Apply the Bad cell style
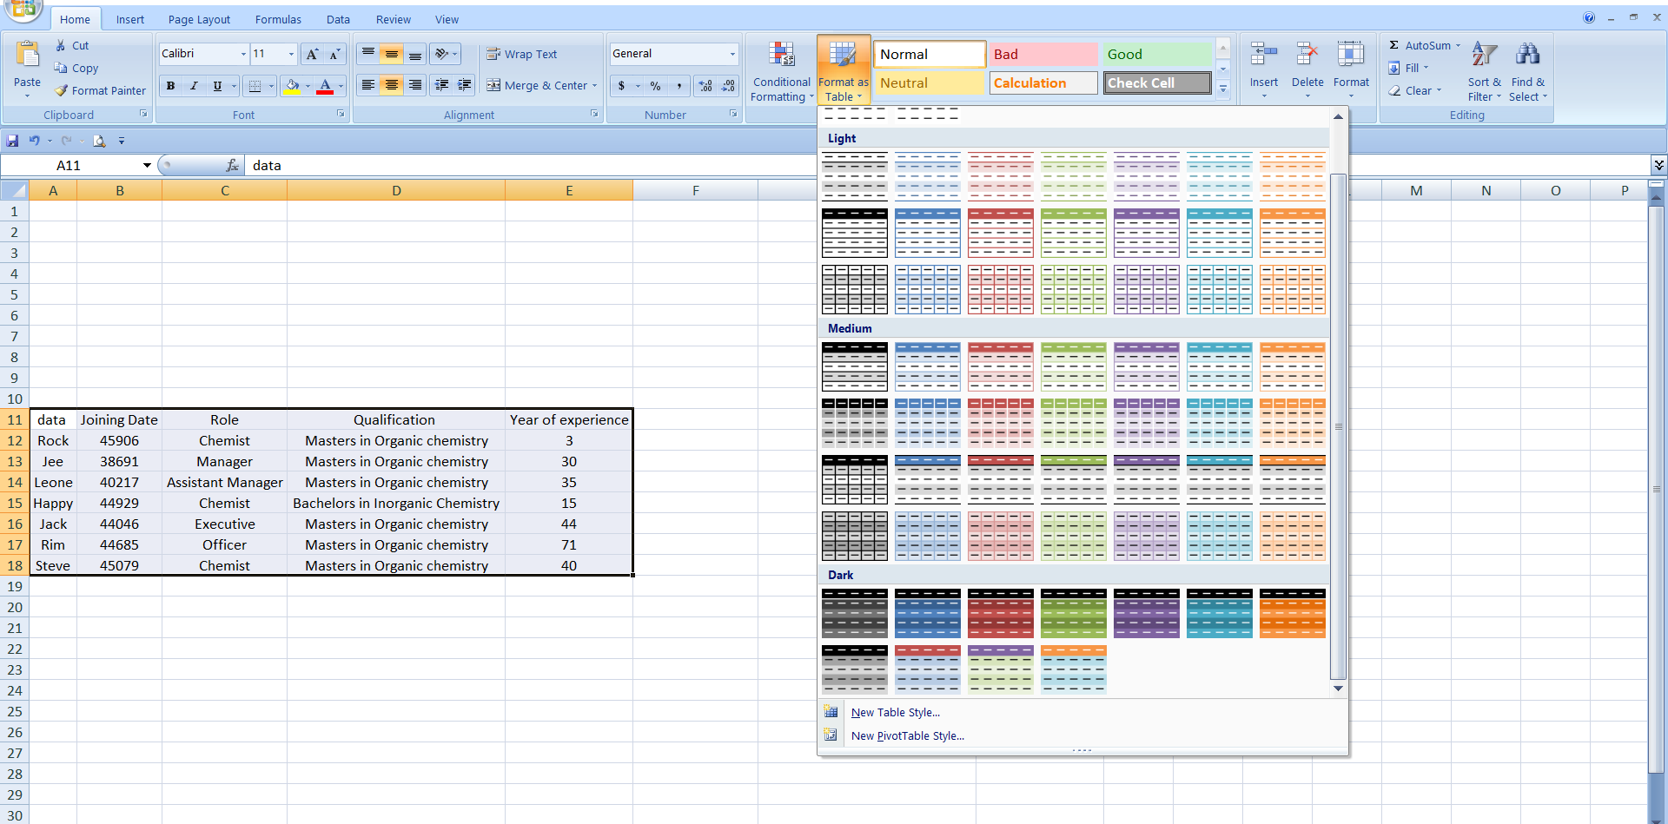1668x824 pixels. [x=1043, y=54]
